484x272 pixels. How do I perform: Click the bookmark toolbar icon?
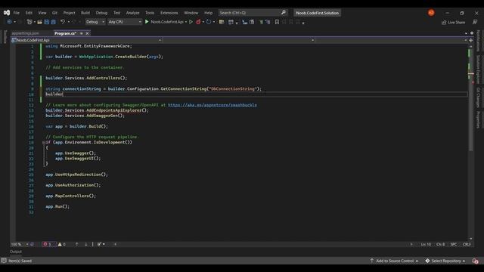click(277, 22)
